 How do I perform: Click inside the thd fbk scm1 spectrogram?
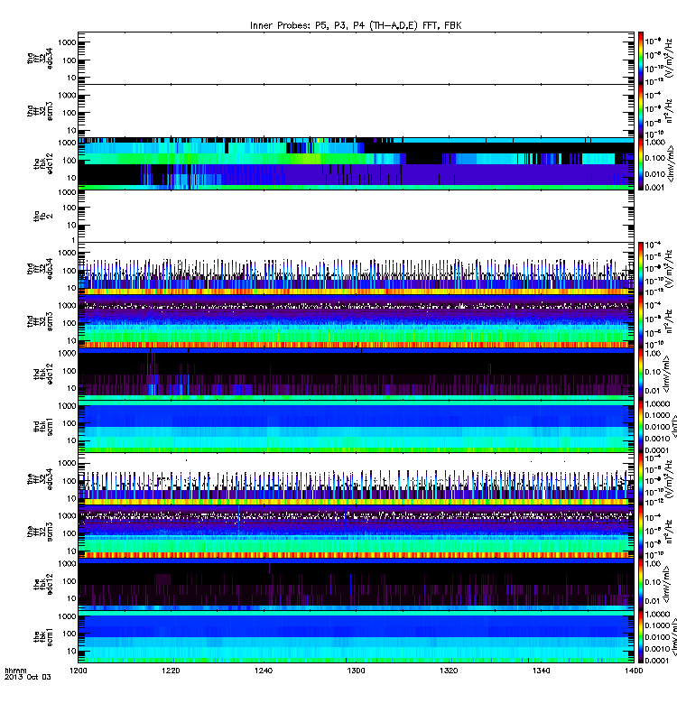point(356,426)
